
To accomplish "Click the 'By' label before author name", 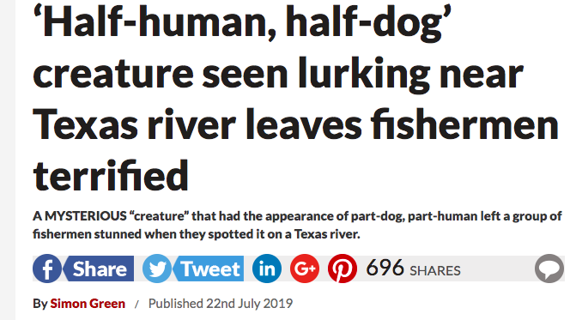I will (x=40, y=304).
